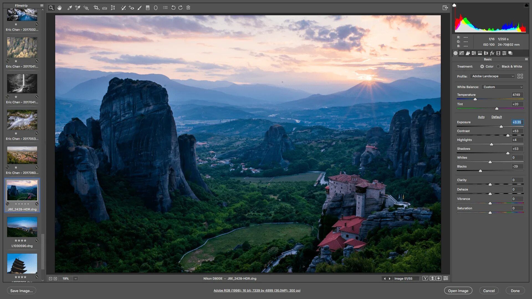Open the Snapshots panel
The height and width of the screenshot is (299, 532).
tap(510, 53)
